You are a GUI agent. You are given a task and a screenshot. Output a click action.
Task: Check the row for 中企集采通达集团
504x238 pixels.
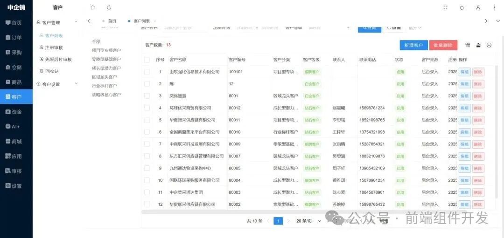(147, 192)
